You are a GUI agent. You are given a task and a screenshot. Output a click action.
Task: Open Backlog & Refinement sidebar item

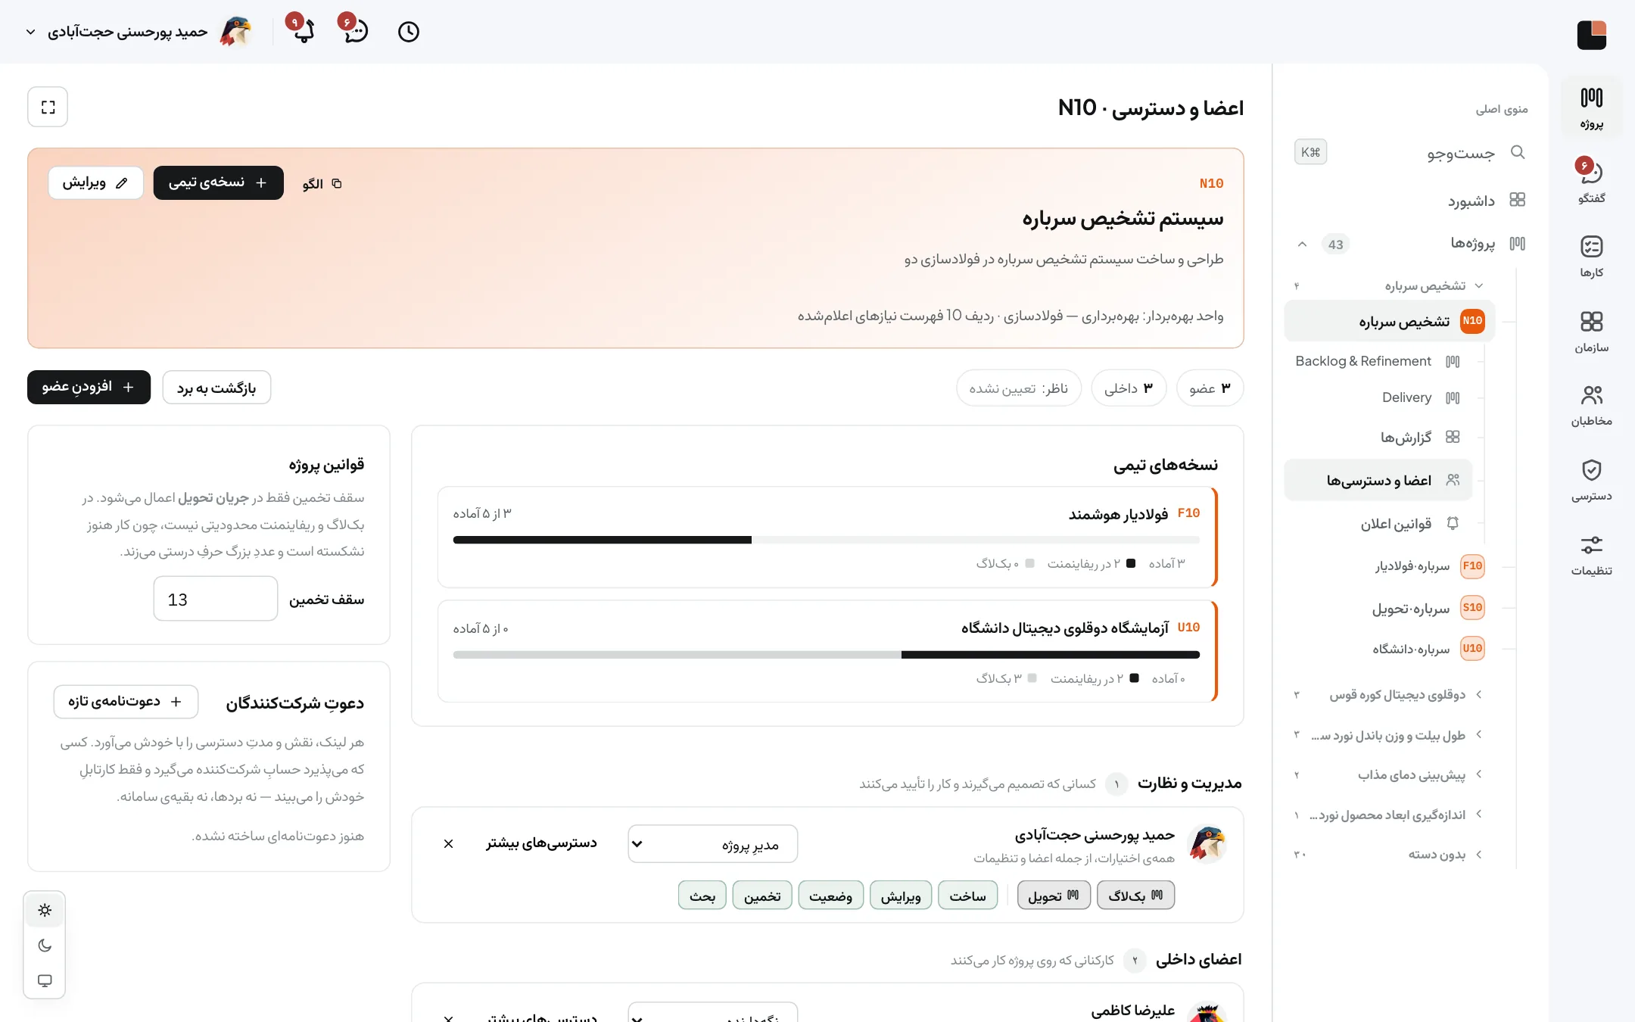pos(1378,361)
